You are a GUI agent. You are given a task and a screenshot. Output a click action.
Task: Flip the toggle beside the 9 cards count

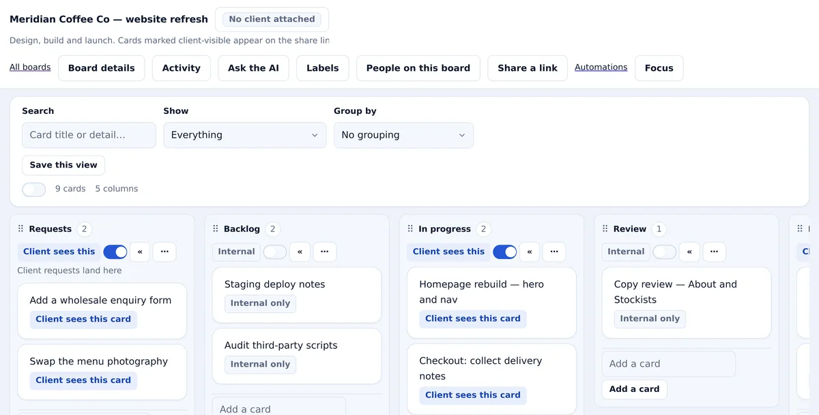pyautogui.click(x=34, y=189)
